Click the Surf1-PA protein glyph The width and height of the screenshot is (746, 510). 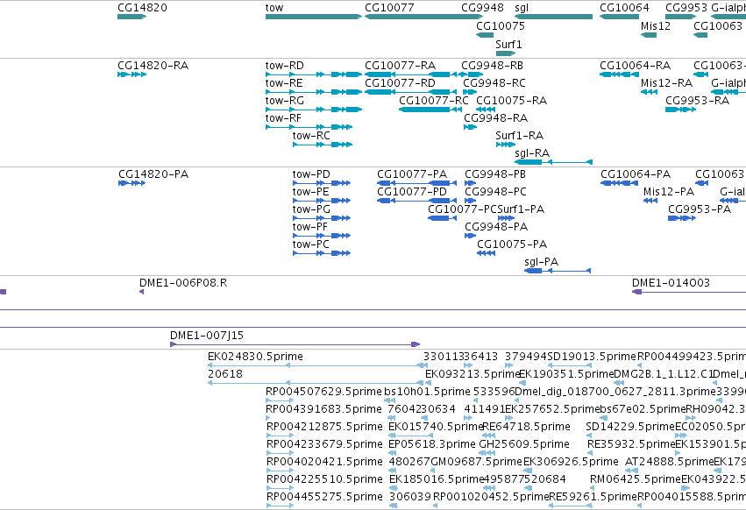506,218
